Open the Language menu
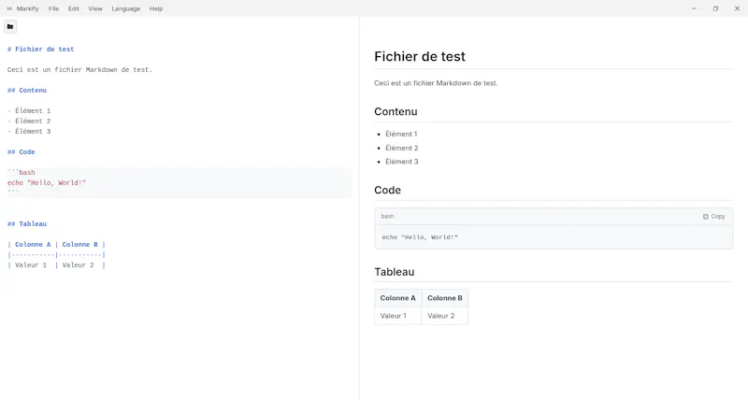 (126, 8)
